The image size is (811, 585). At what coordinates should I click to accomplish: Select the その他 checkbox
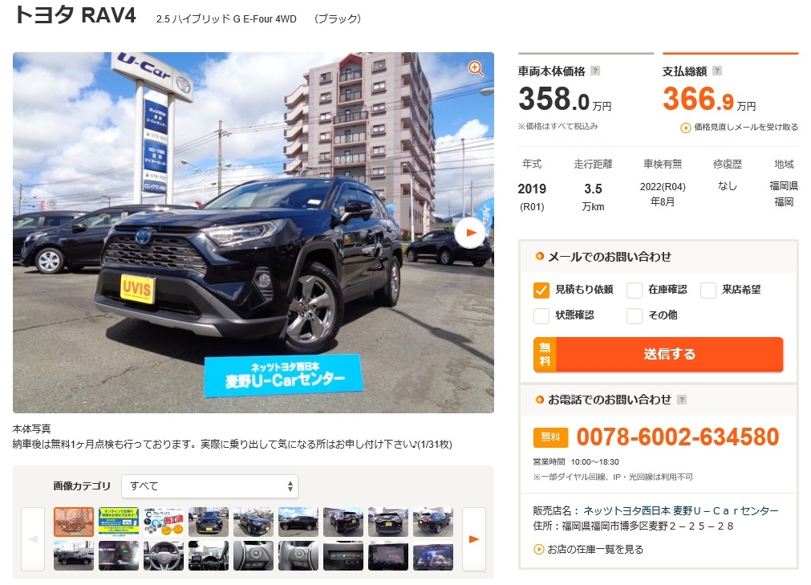pos(634,315)
